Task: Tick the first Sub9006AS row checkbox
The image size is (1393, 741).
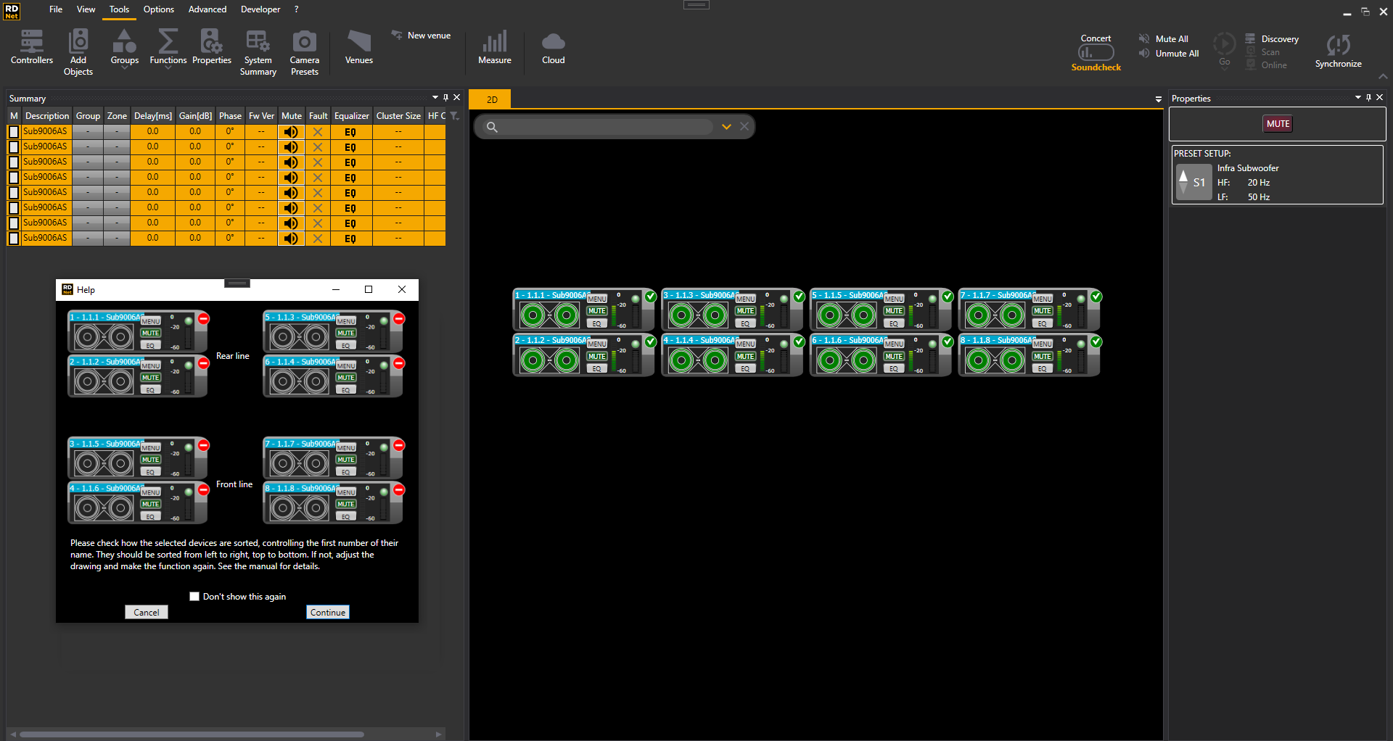Action: (14, 132)
